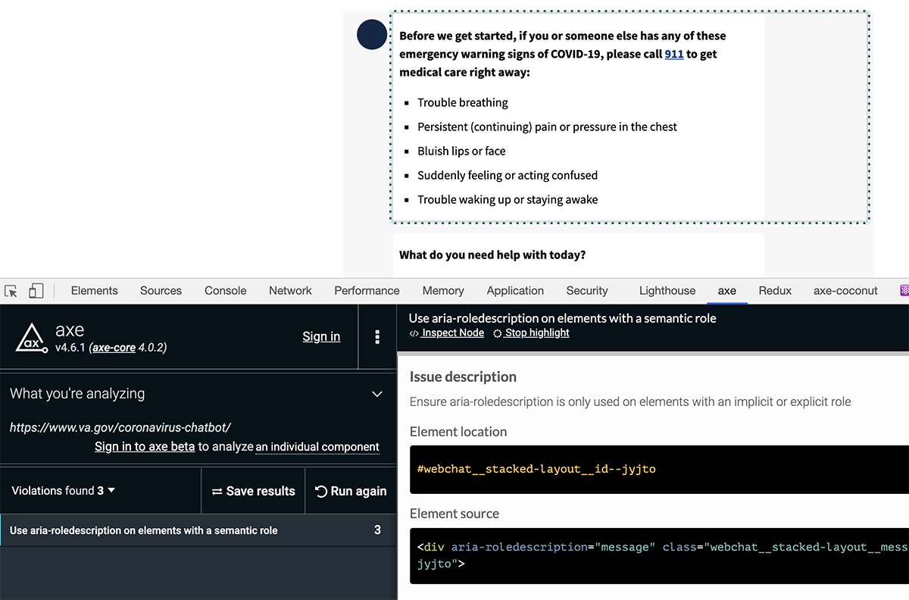Click the Inspect Node code icon
Screen dimensions: 909x600
click(415, 333)
